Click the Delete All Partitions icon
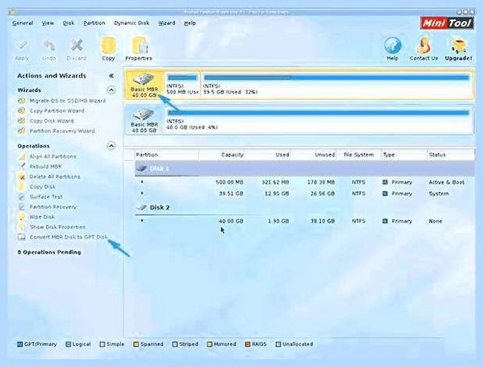This screenshot has height=367, width=484. point(22,177)
